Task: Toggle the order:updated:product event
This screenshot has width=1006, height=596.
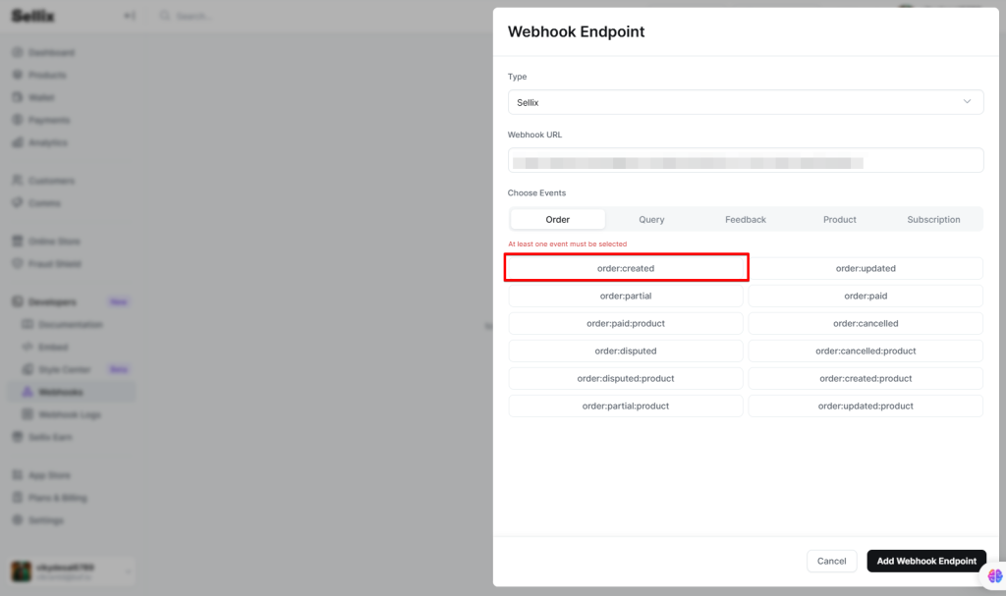Action: pyautogui.click(x=866, y=406)
